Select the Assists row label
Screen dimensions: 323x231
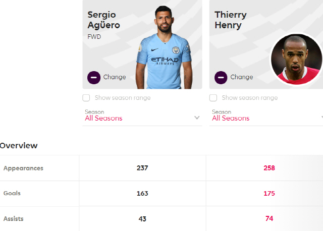pos(14,219)
